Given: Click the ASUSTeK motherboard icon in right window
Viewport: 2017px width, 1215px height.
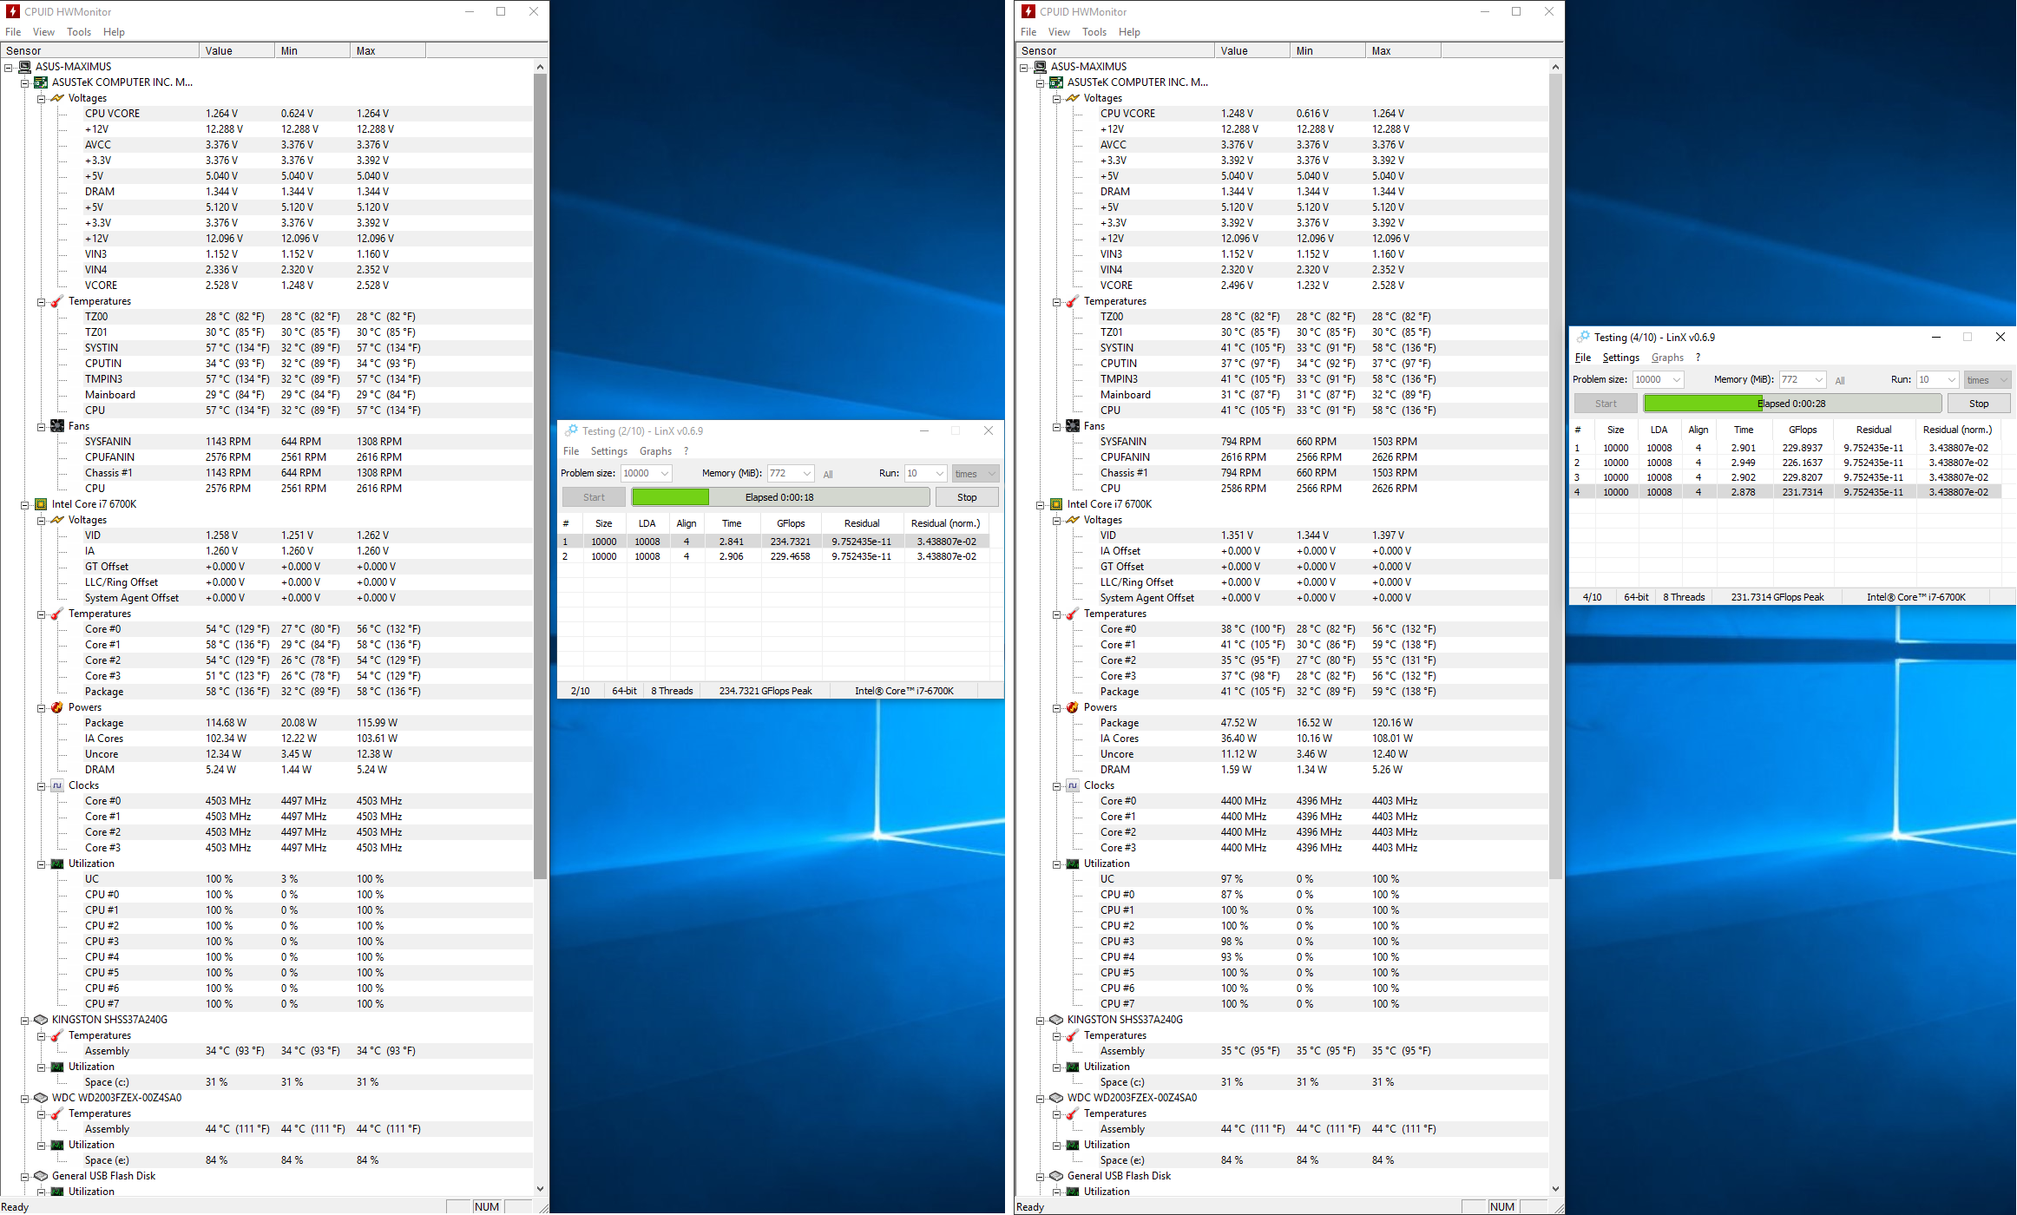Looking at the screenshot, I should point(1056,82).
